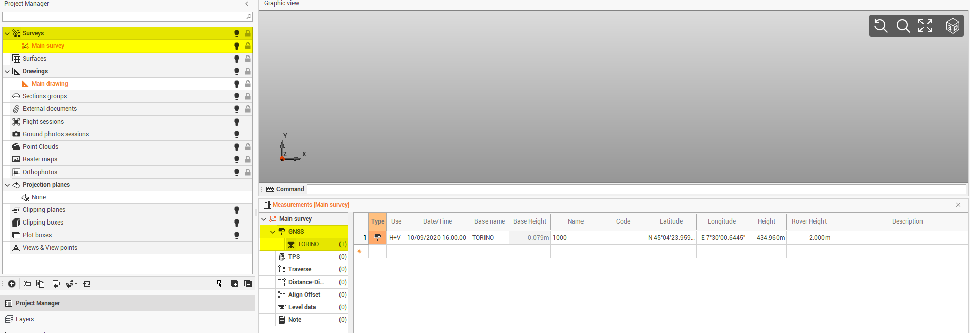Click the copy documents icon in toolbar
The width and height of the screenshot is (970, 333).
coord(40,284)
